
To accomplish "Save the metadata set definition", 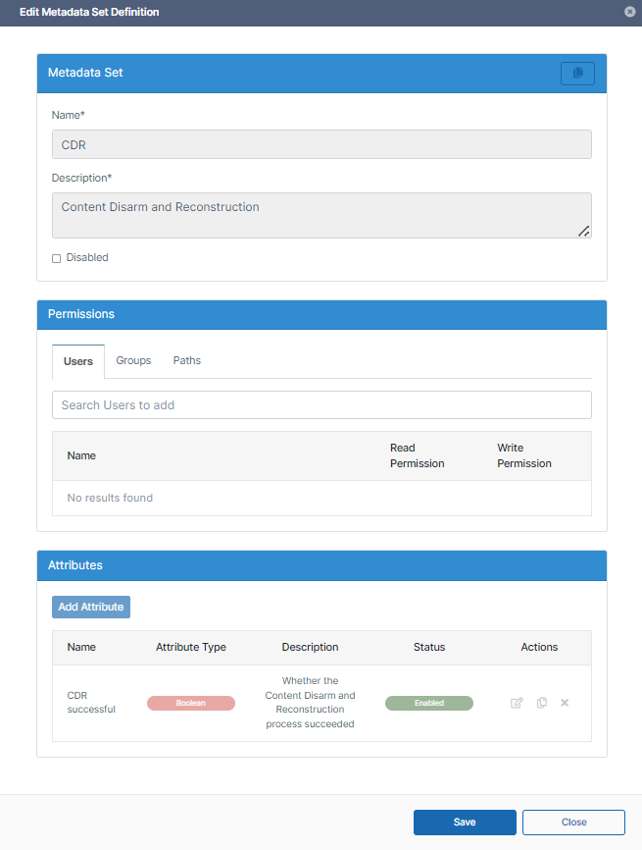I will coord(465,823).
